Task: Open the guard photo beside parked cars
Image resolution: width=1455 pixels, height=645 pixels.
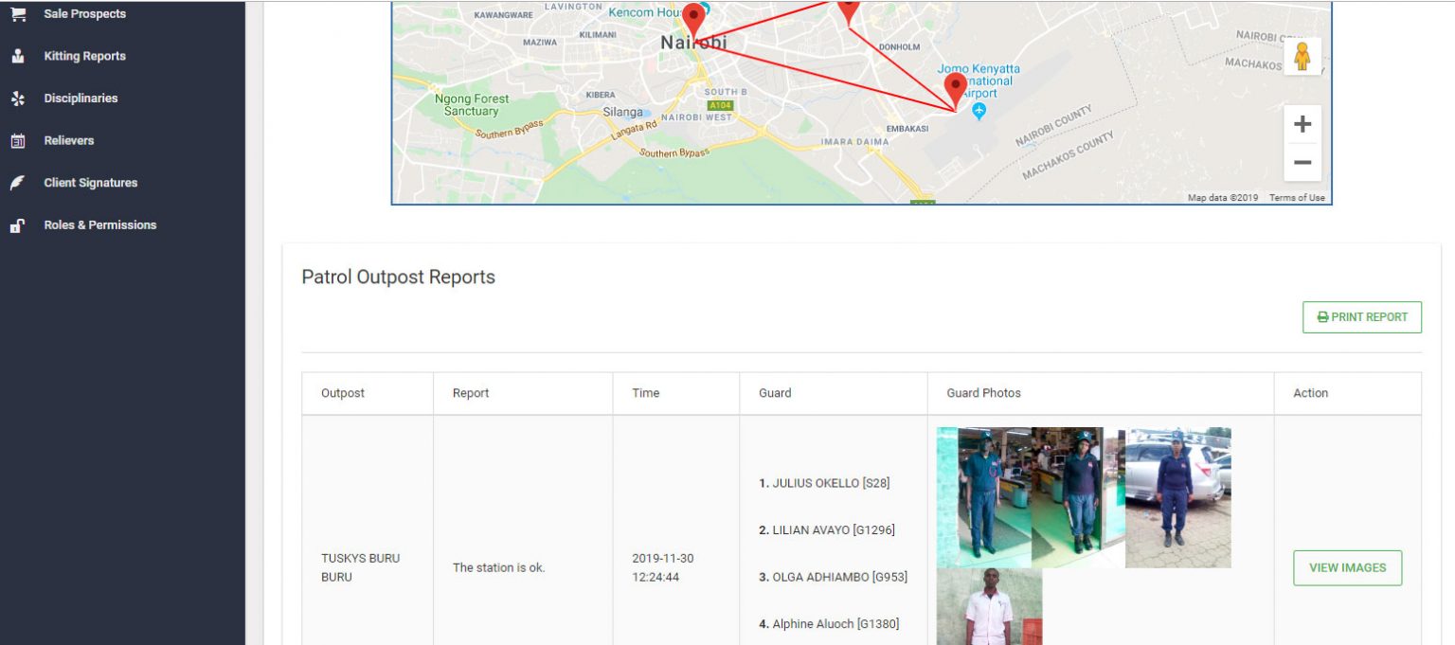Action: pyautogui.click(x=1177, y=497)
